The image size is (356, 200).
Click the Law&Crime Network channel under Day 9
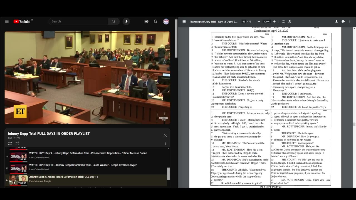click(x=39, y=157)
